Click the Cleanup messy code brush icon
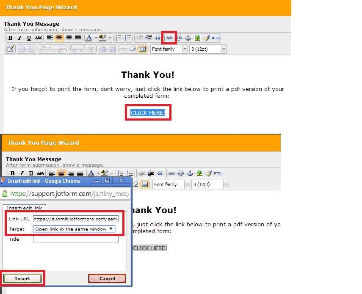 pos(207,38)
